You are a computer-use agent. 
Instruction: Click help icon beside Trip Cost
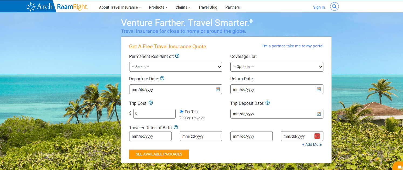point(151,103)
